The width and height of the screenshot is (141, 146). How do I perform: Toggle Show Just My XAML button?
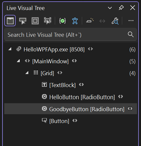[10, 21]
